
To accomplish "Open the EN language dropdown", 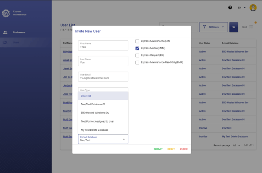I will (242, 7).
